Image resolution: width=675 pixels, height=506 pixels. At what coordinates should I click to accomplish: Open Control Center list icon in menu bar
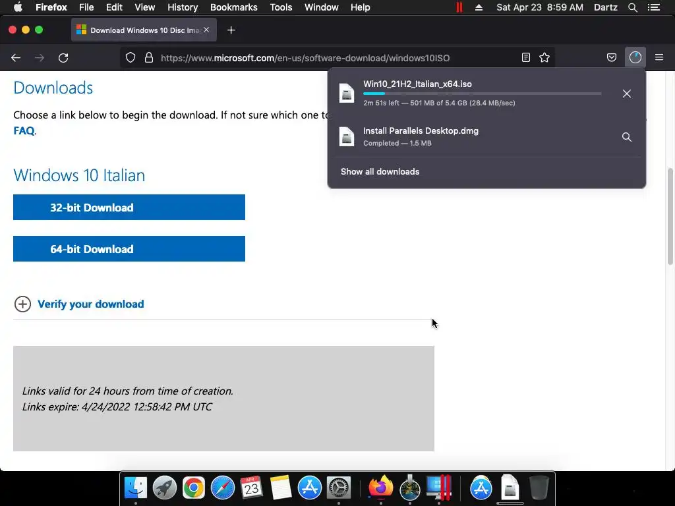pos(654,7)
